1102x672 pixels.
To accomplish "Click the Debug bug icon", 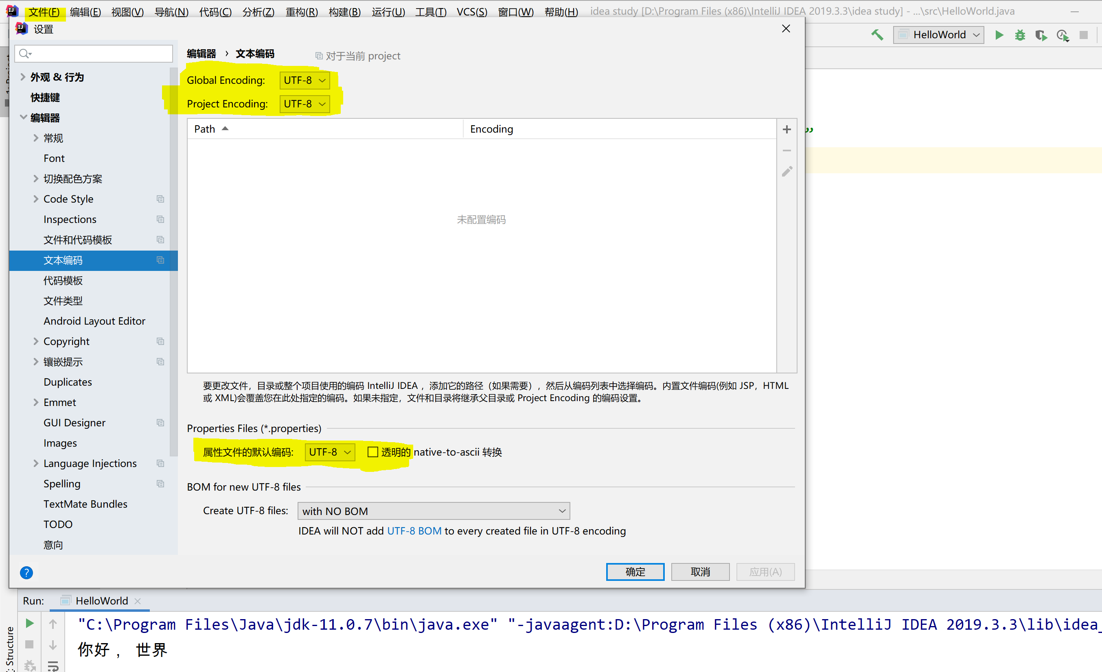I will coord(1020,35).
